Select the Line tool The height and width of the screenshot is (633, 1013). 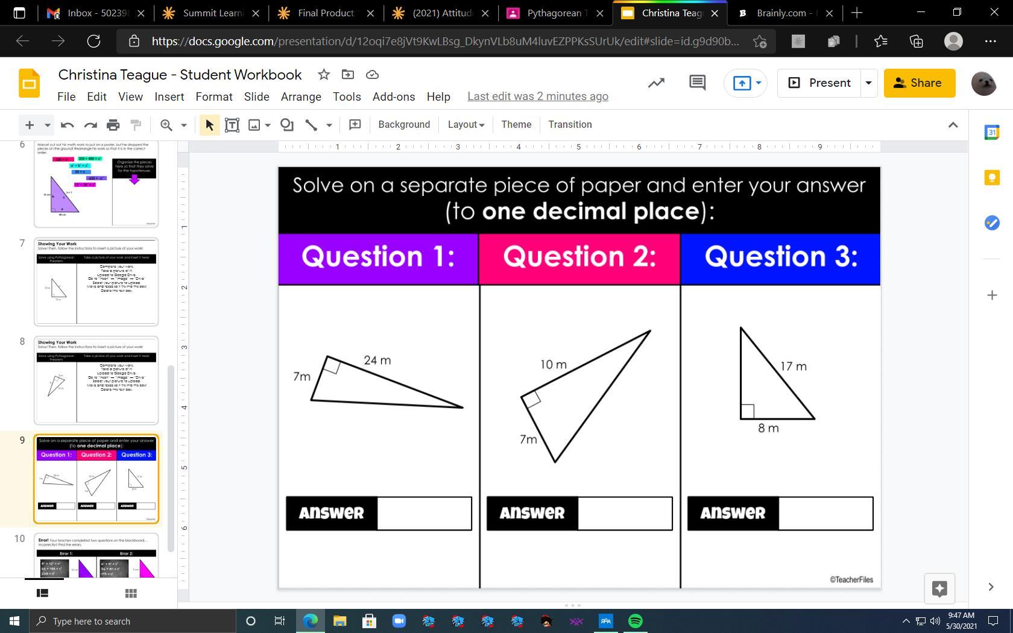tap(311, 125)
